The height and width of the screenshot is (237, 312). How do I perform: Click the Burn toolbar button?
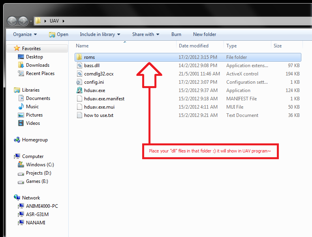click(x=176, y=34)
